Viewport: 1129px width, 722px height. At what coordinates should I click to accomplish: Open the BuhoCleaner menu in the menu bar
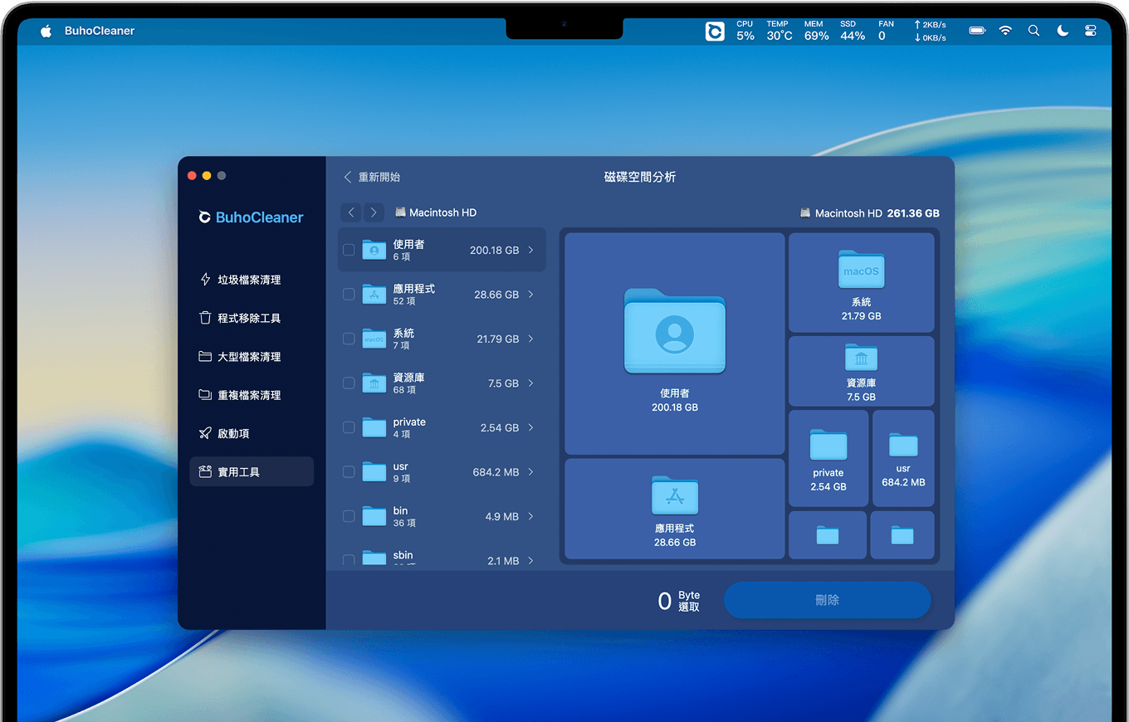(100, 31)
